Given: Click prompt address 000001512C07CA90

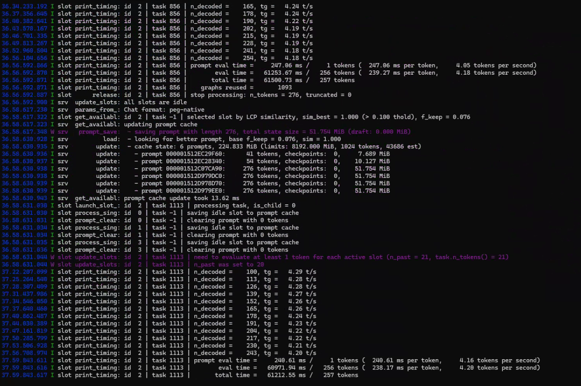Looking at the screenshot, I should point(195,169).
